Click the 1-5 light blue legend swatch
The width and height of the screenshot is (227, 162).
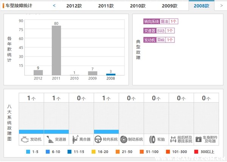[28, 152]
